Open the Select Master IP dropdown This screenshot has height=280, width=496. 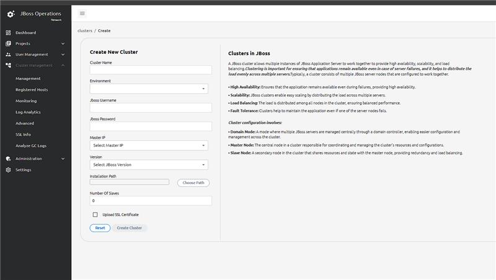click(149, 146)
